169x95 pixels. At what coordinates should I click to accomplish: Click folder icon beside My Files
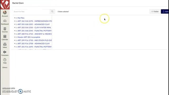pos(16,18)
